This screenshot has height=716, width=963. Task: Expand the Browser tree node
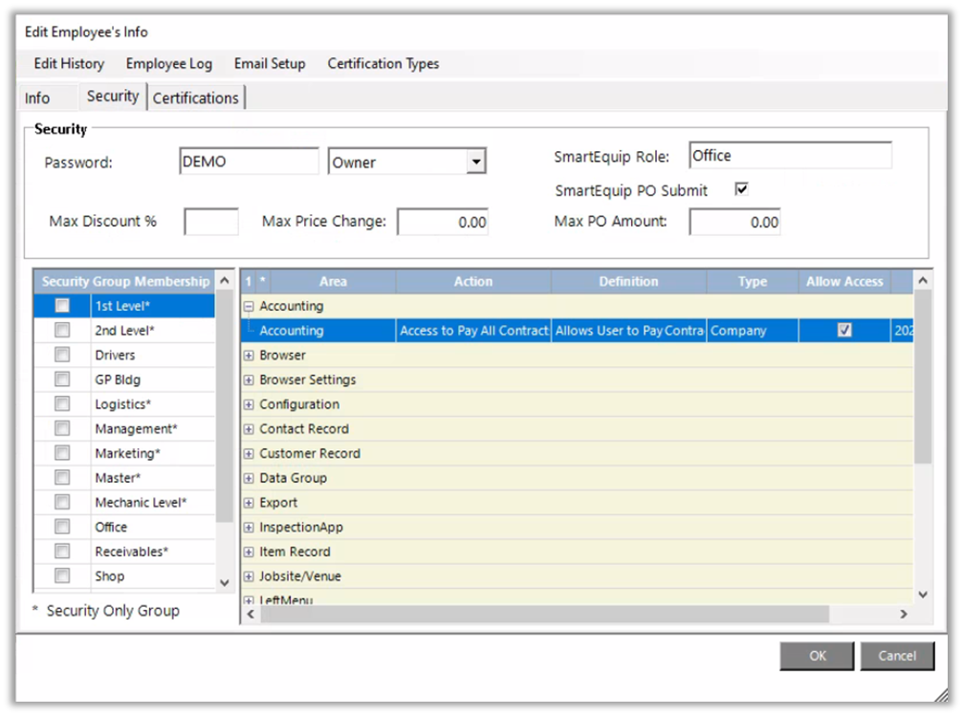(249, 356)
